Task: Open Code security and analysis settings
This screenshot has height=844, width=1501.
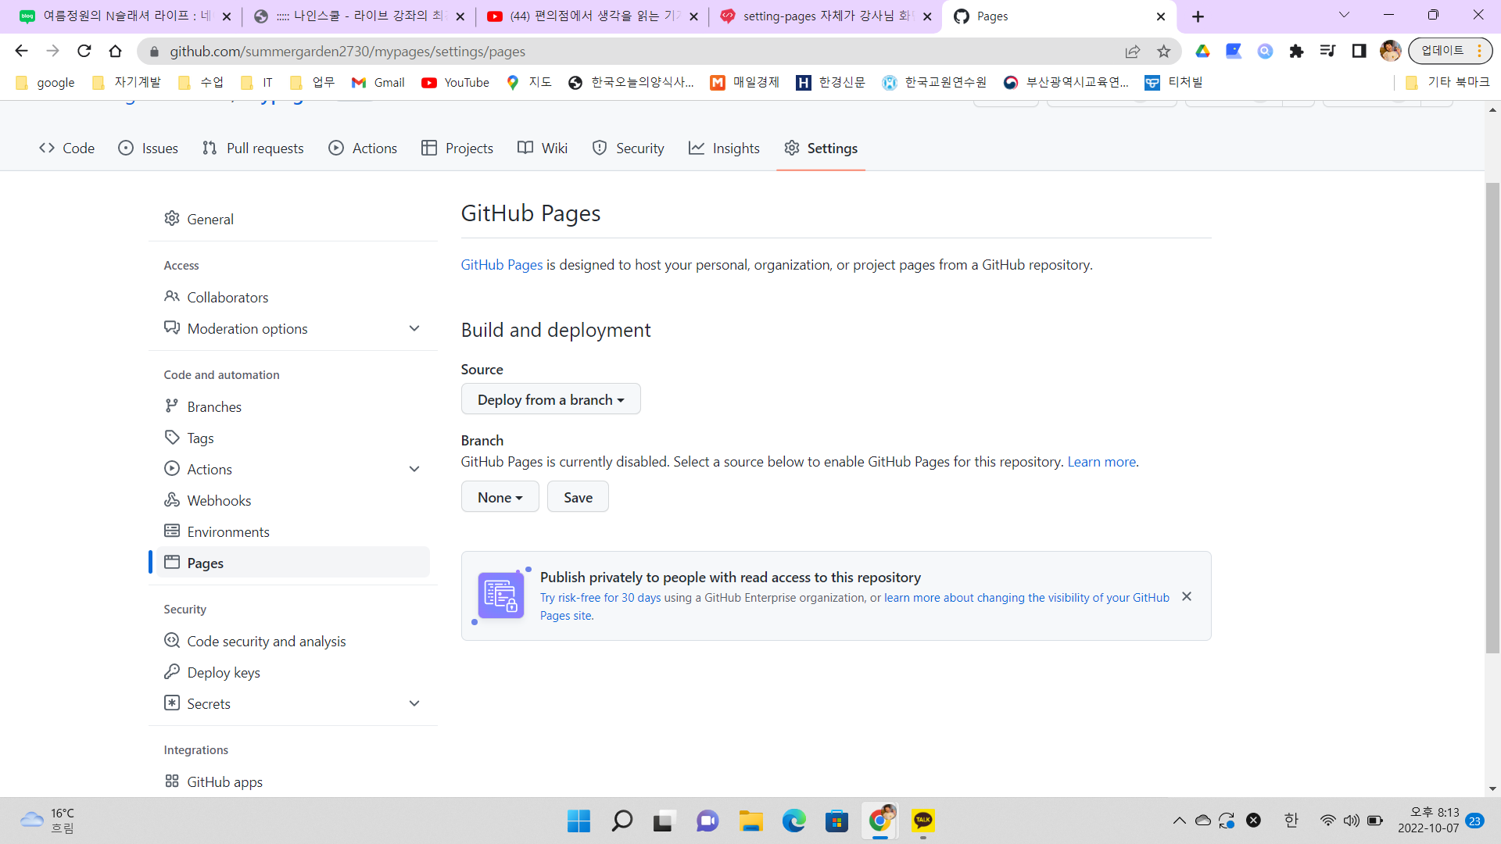Action: [293, 641]
